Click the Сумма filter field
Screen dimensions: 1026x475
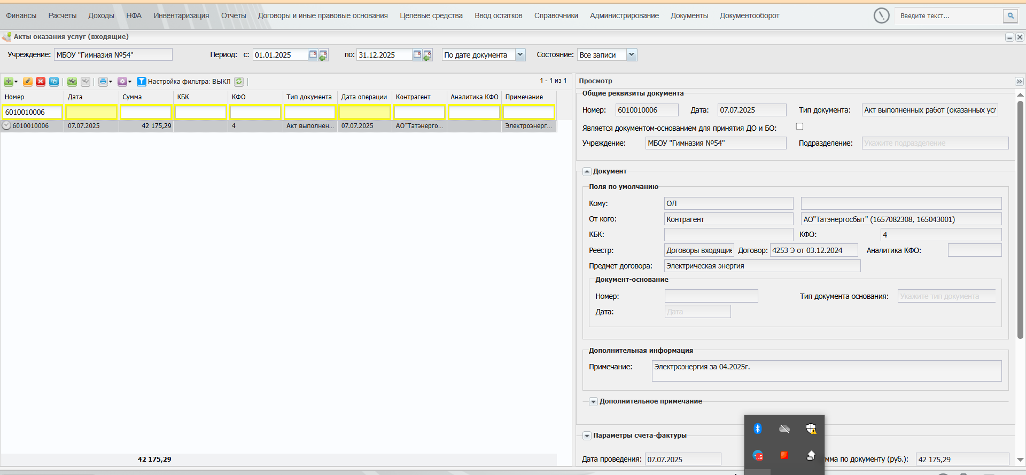pos(146,112)
